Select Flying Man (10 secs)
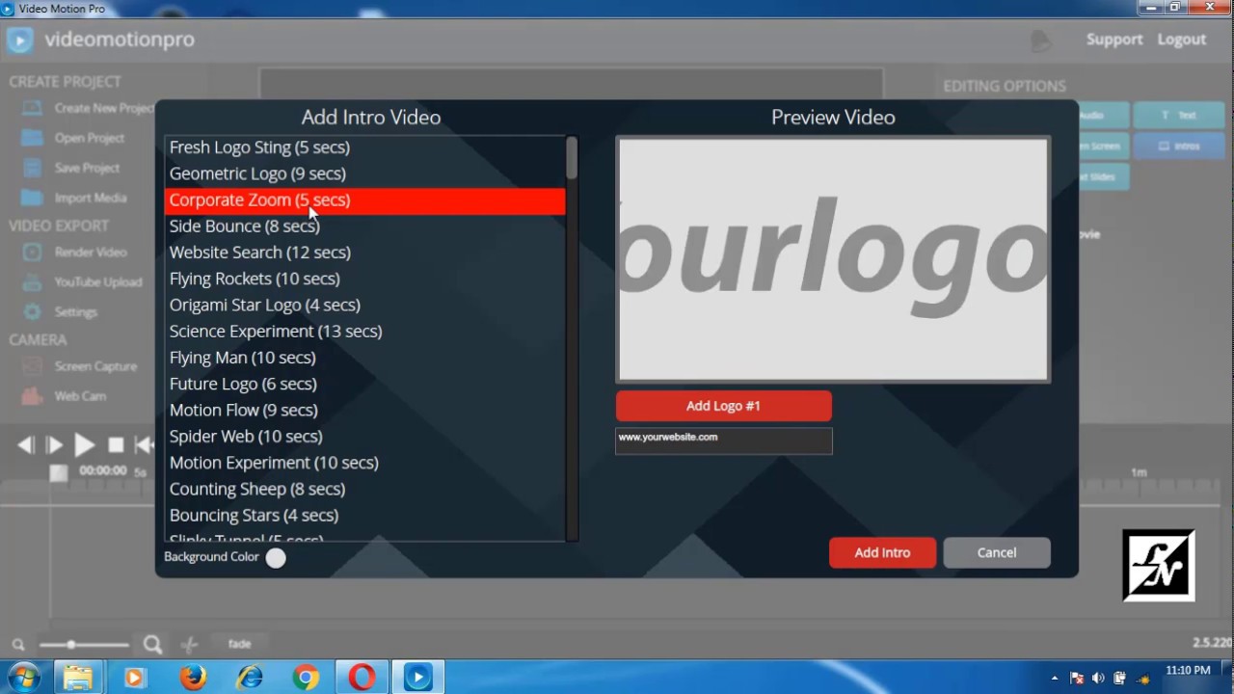1234x694 pixels. pyautogui.click(x=365, y=358)
